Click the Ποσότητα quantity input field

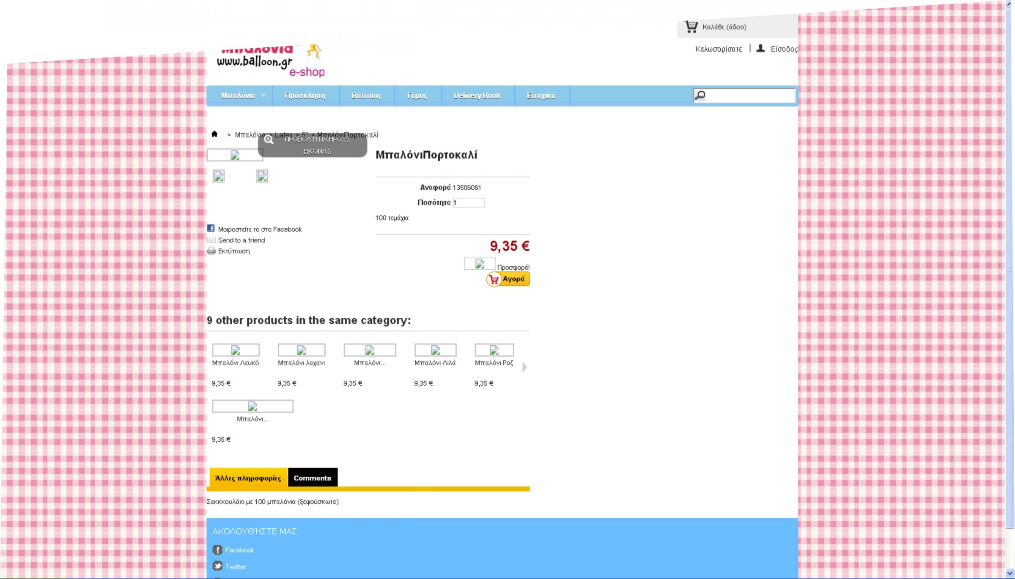468,202
